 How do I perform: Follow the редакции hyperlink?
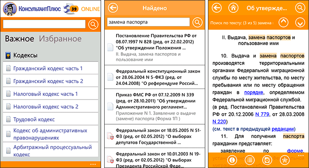(283, 129)
